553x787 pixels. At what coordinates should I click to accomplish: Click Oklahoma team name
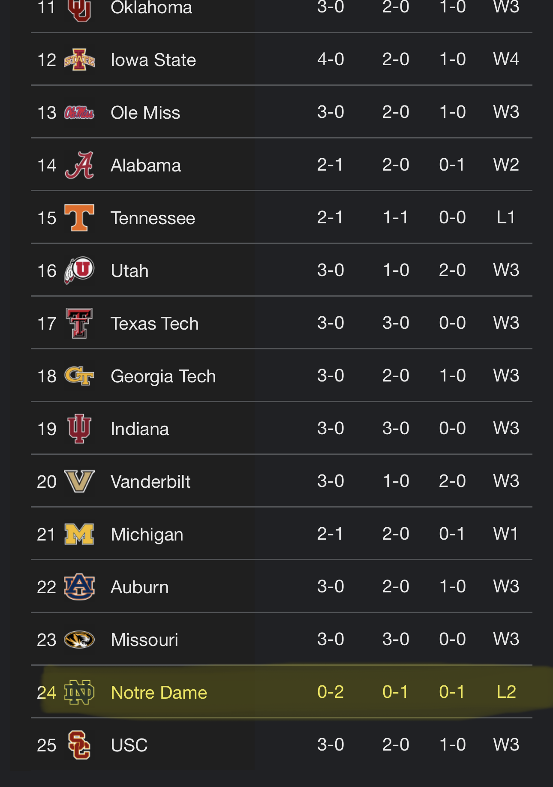(x=151, y=8)
